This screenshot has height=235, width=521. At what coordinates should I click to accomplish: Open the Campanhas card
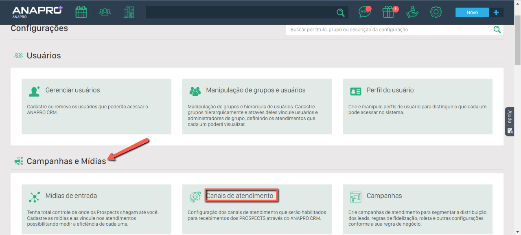pyautogui.click(x=418, y=209)
